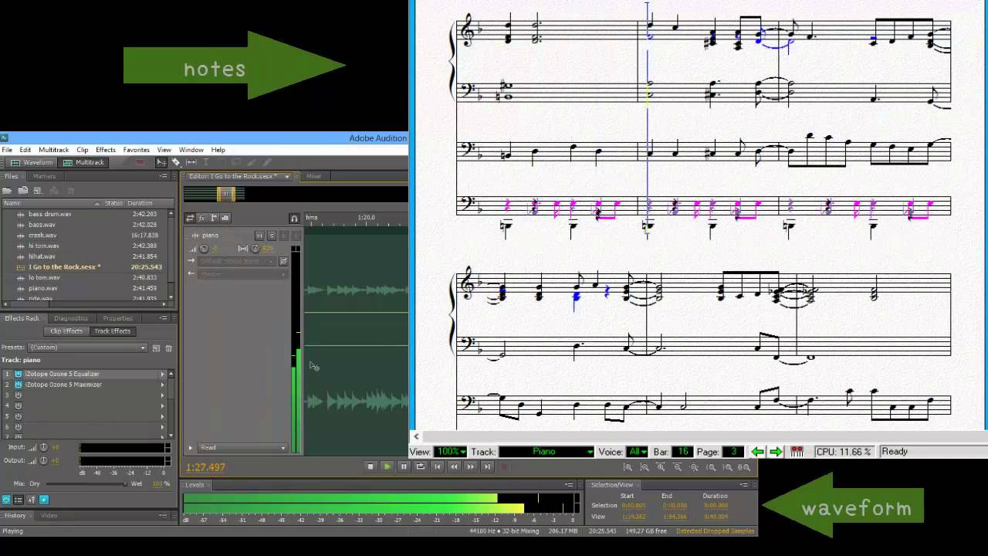Select the Slip tool in the toolbar

[x=191, y=162]
